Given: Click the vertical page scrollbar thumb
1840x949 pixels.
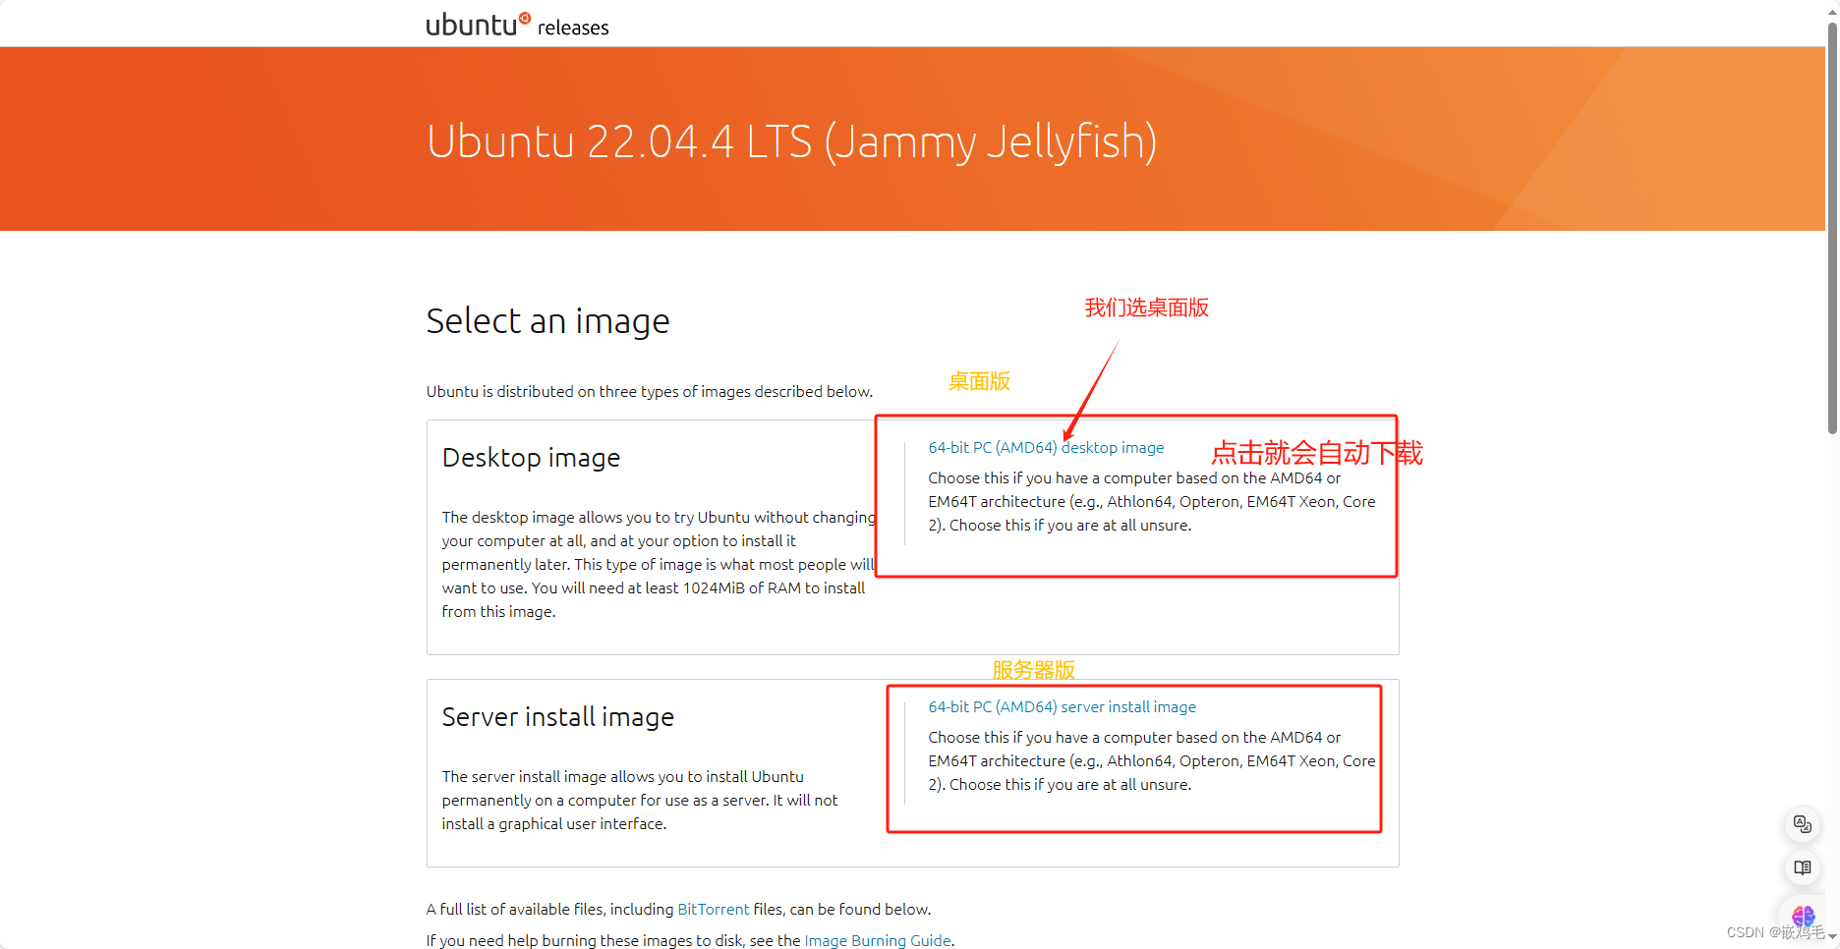Looking at the screenshot, I should (1832, 226).
